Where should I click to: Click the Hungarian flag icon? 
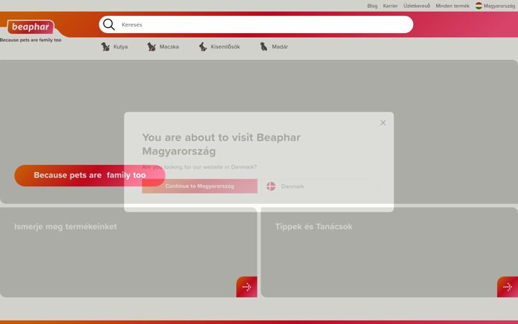pos(478,6)
